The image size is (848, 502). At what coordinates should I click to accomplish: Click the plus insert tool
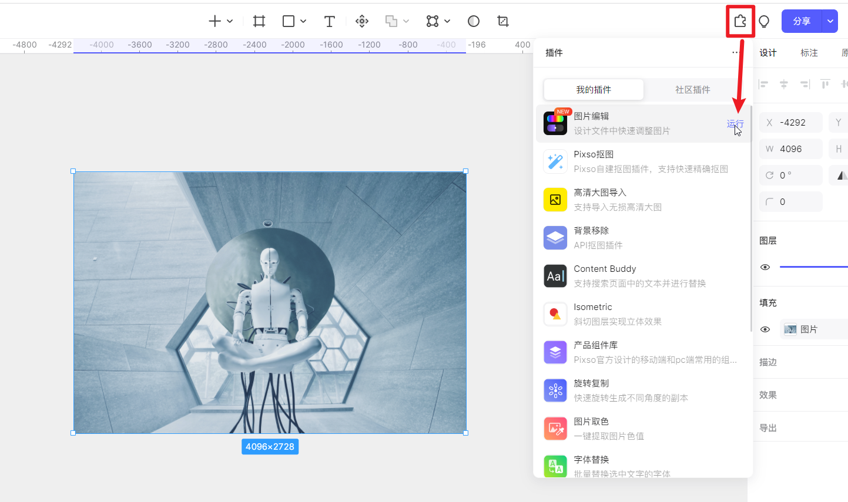point(214,21)
